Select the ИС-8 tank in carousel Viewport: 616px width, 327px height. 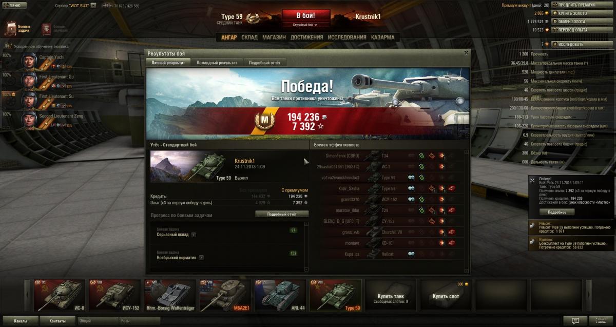click(x=58, y=296)
